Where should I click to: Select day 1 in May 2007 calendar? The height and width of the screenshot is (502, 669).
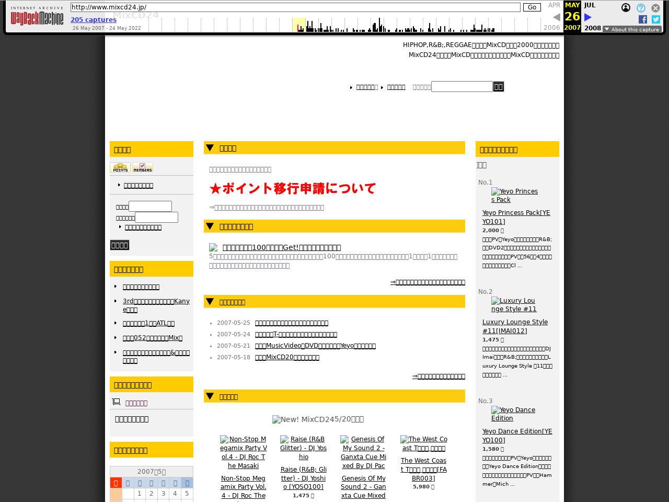click(140, 494)
